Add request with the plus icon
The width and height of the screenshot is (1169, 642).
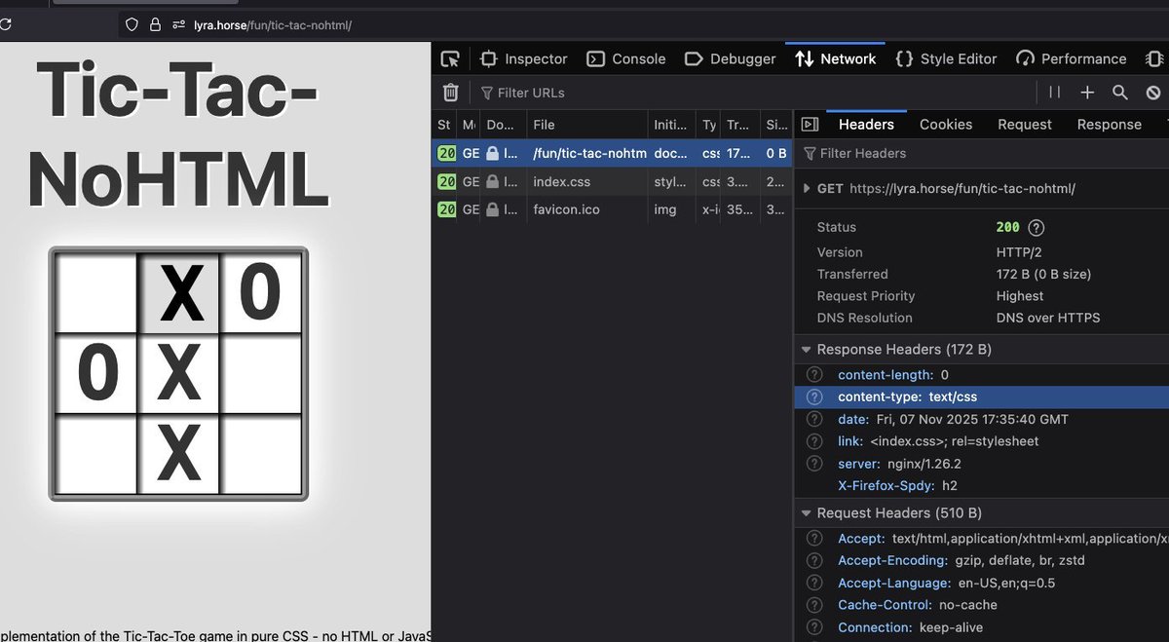[x=1087, y=93]
